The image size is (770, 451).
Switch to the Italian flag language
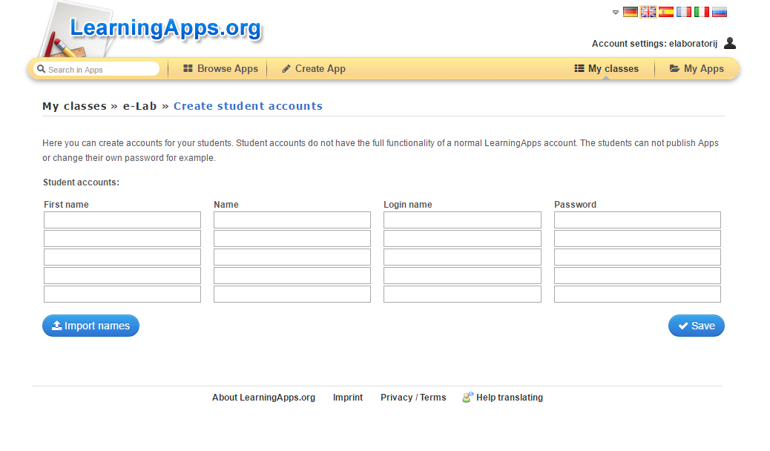pos(702,12)
